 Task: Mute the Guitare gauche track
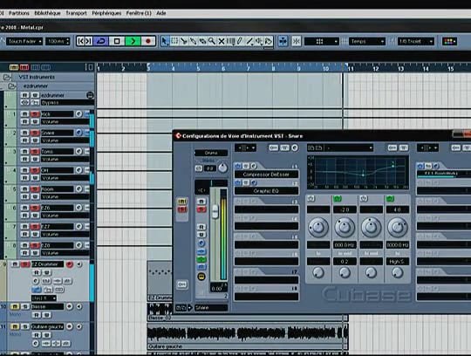pyautogui.click(x=15, y=326)
